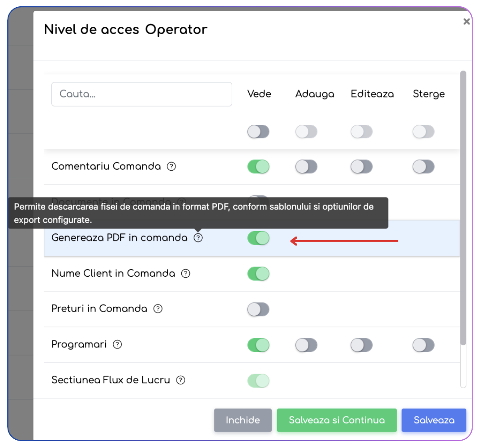This screenshot has width=478, height=446.
Task: Click the permissions list vertical scrollbar
Action: 463,208
